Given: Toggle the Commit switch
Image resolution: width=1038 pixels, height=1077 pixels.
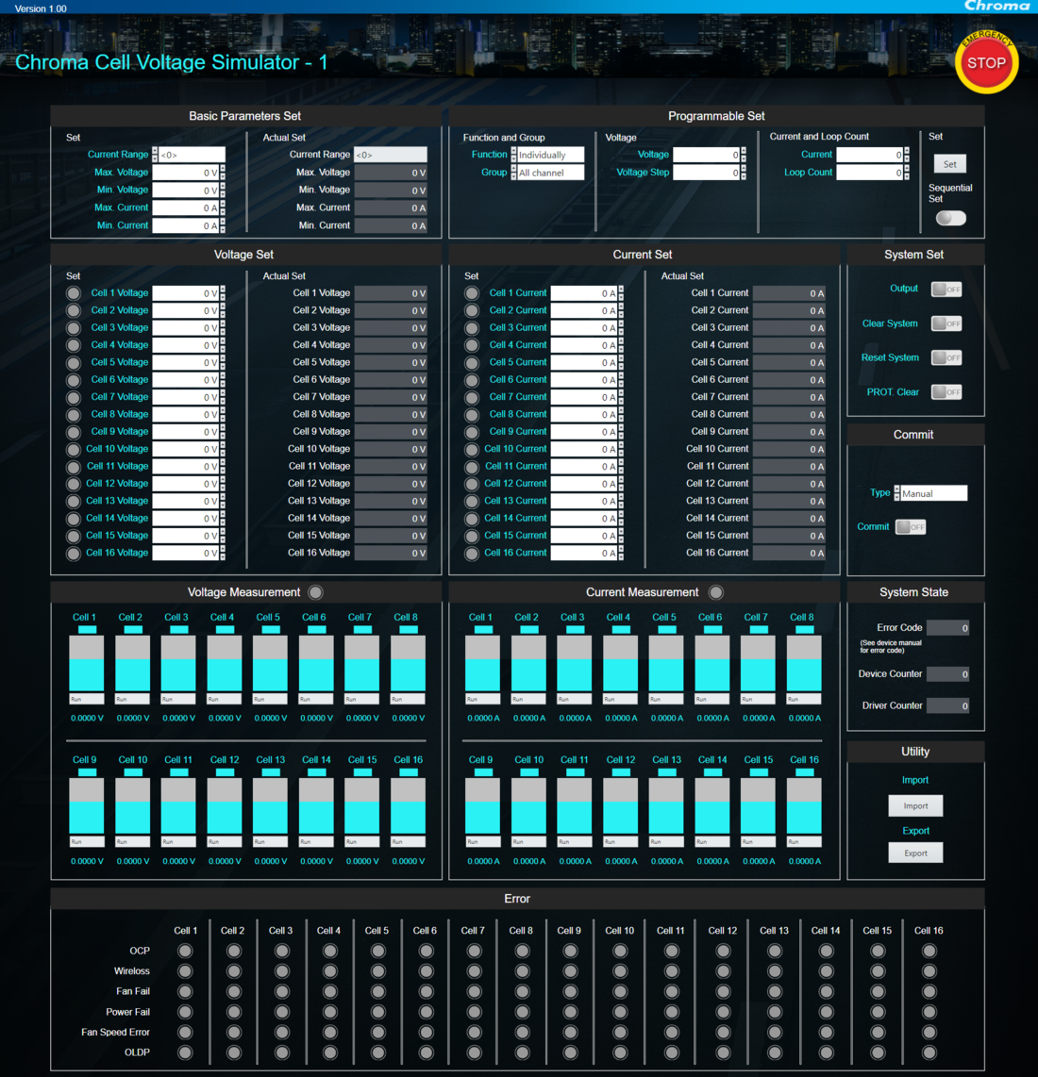Looking at the screenshot, I should pyautogui.click(x=911, y=527).
